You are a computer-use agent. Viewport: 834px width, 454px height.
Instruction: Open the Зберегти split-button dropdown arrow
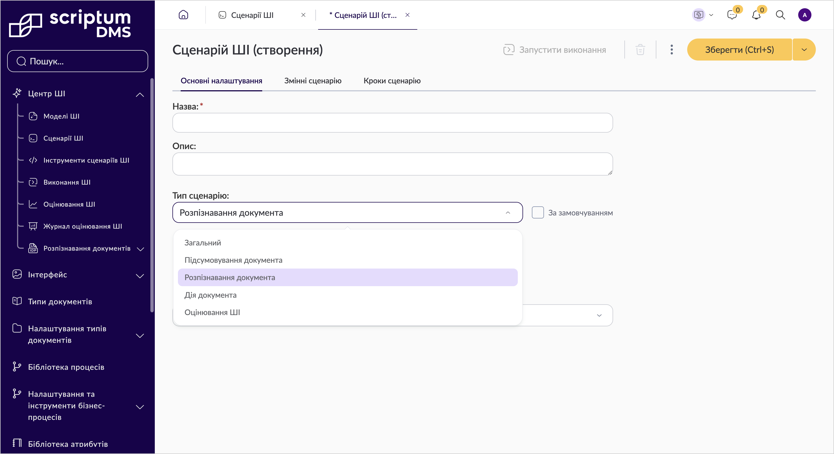click(804, 50)
